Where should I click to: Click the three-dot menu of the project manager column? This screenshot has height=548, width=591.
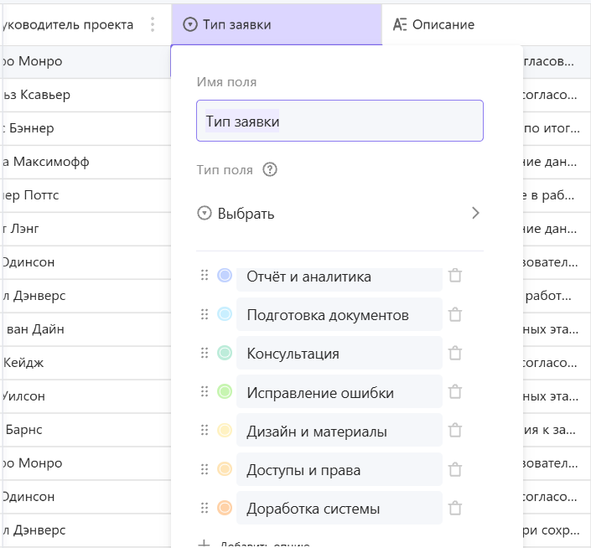click(x=153, y=24)
